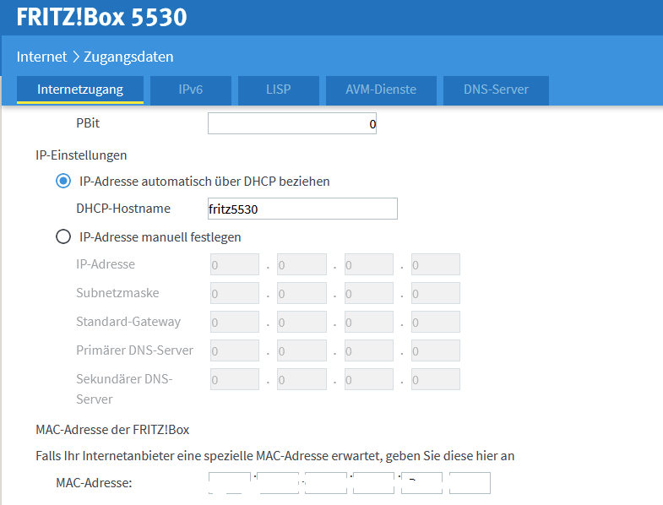Click second octet of Sekundärer DNS-Server
Screen dimensions: 663x505
point(302,379)
